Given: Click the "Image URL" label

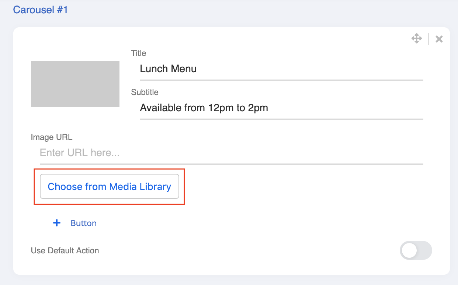Looking at the screenshot, I should coord(52,137).
